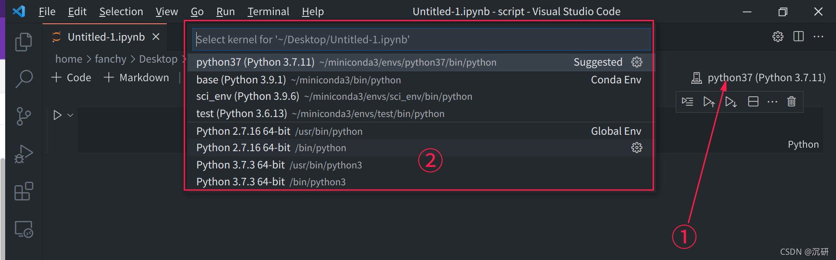Expand the fanchy breadcrumb item
This screenshot has height=260, width=836.
(111, 59)
